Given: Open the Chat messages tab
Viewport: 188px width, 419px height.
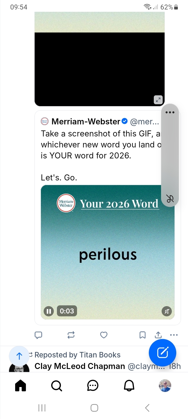Looking at the screenshot, I should (93, 385).
